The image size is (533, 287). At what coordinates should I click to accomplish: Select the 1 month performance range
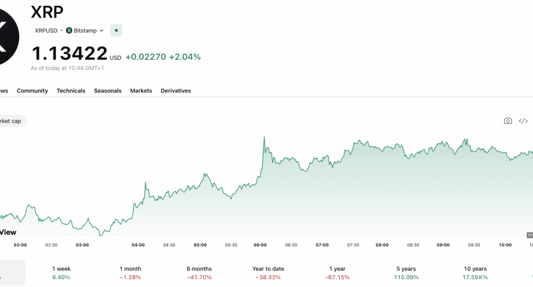click(130, 273)
